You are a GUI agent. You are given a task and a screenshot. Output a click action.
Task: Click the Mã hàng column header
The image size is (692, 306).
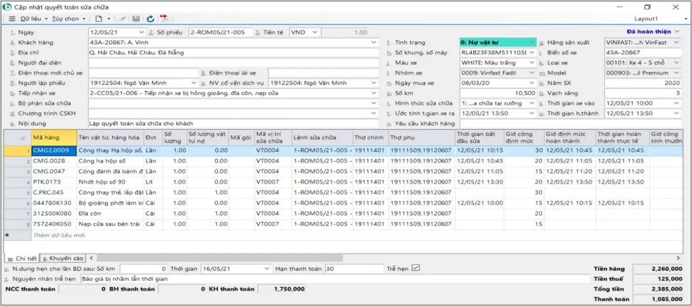coord(53,137)
